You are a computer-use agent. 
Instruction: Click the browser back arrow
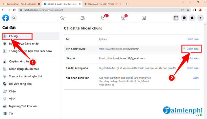point(3,10)
